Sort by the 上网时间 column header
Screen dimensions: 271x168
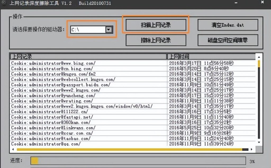[x=211, y=56]
